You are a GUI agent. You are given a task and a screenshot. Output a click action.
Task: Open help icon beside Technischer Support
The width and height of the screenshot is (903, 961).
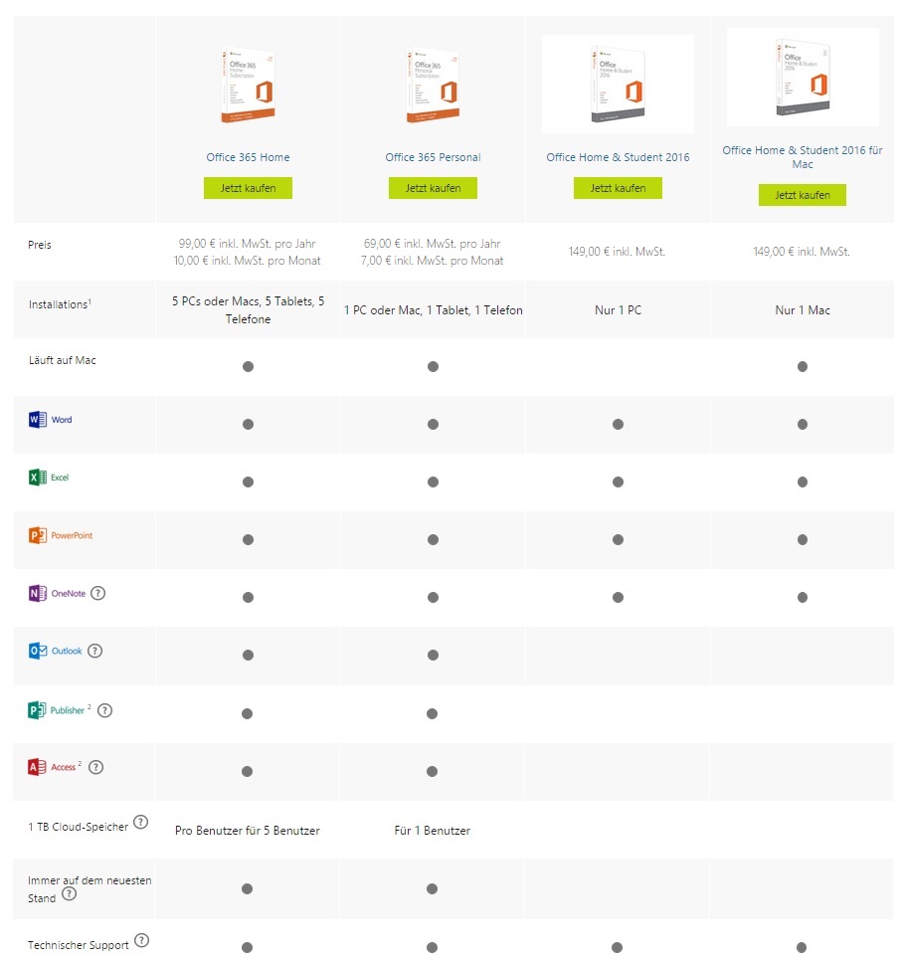tap(141, 941)
